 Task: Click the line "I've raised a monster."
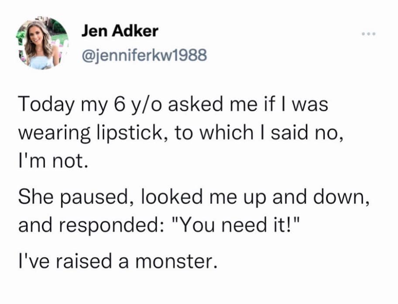coord(117,262)
